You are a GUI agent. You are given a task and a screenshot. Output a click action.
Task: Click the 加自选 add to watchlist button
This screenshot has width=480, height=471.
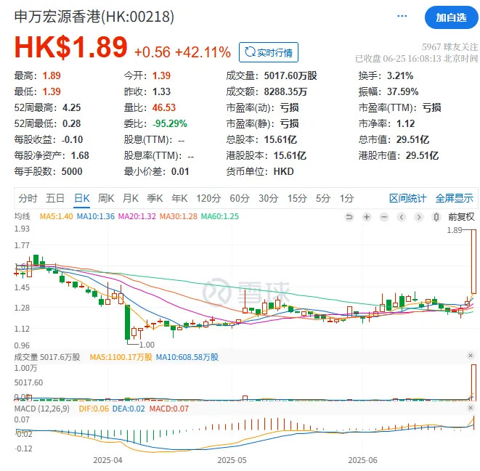coord(451,17)
